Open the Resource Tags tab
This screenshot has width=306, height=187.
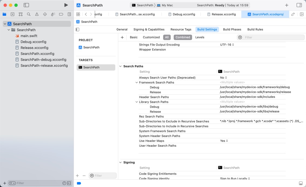tap(181, 29)
